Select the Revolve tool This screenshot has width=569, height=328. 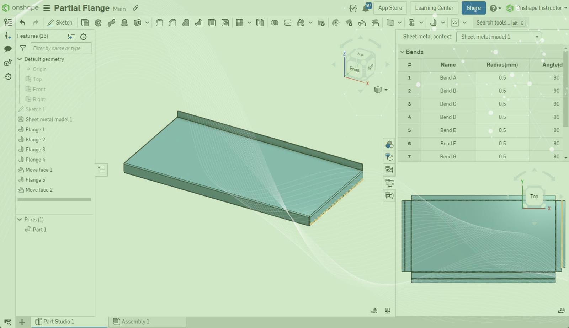(98, 23)
